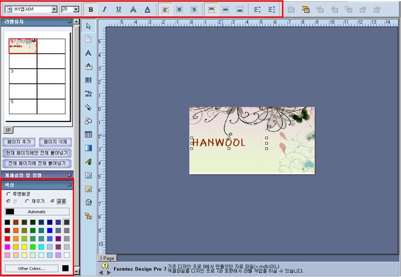Viewport: 401px width, 277px height.
Task: Click left panel scroll-down arrow
Action: (76, 271)
